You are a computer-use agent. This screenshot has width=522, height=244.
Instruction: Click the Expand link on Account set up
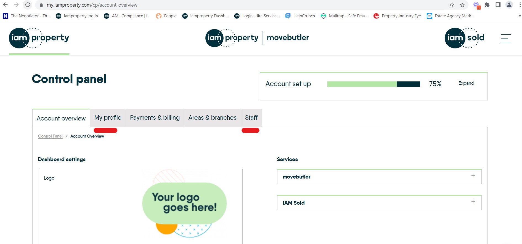pyautogui.click(x=466, y=83)
